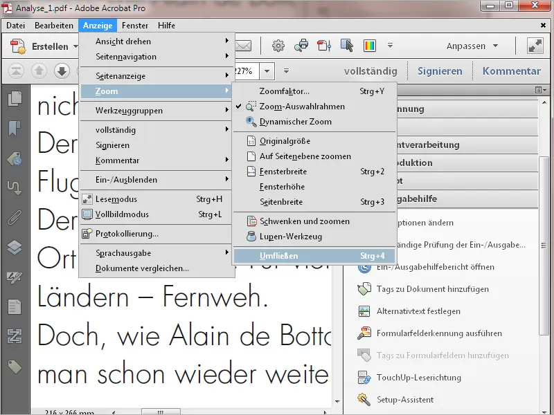The width and height of the screenshot is (554, 415).
Task: Click Setup-Assistent tool link
Action: click(x=405, y=400)
